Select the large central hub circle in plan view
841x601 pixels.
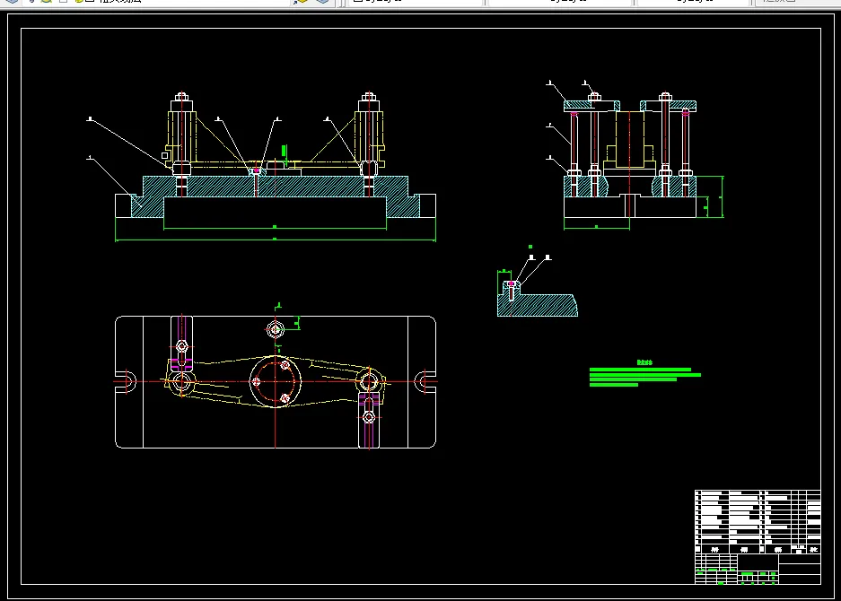pos(275,381)
